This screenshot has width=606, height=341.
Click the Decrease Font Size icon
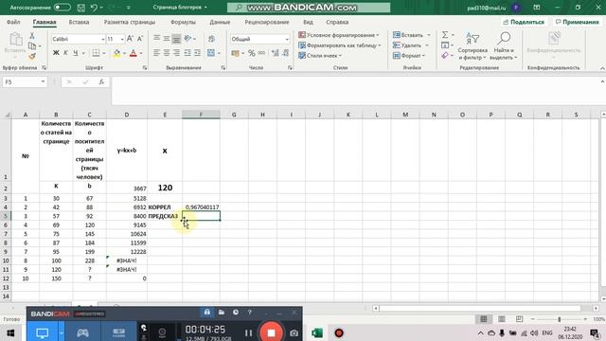(140, 39)
